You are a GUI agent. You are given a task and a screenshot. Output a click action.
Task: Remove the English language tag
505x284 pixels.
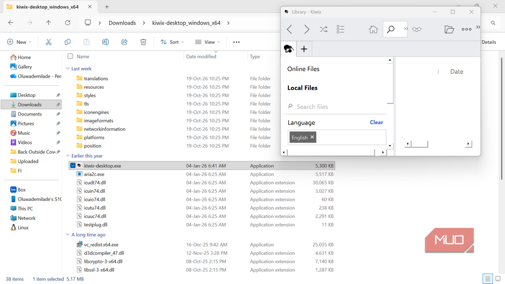point(312,137)
